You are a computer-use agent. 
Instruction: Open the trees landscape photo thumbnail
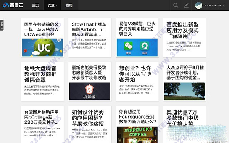pos(185,91)
